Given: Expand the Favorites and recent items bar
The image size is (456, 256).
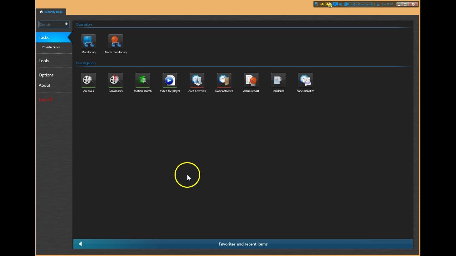Looking at the screenshot, I should [243, 244].
